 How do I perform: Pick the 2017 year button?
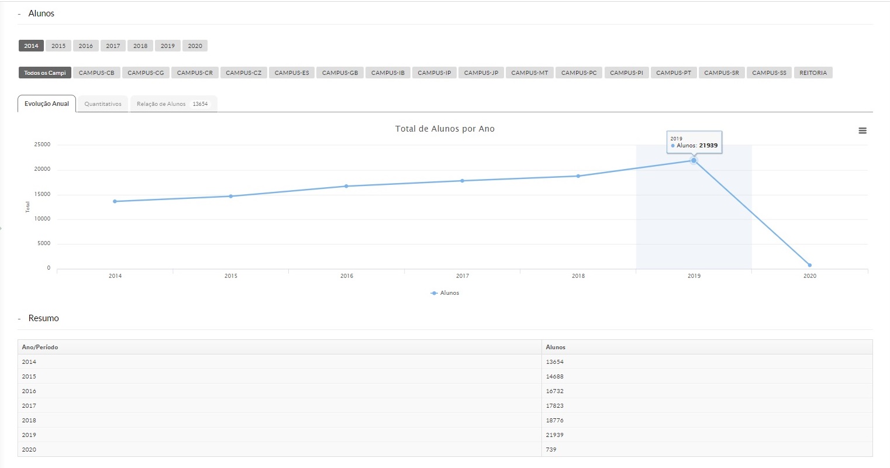pos(113,46)
